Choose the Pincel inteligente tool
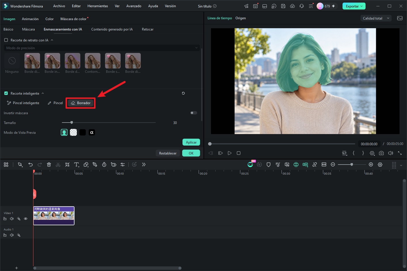This screenshot has height=271, width=407. point(23,103)
